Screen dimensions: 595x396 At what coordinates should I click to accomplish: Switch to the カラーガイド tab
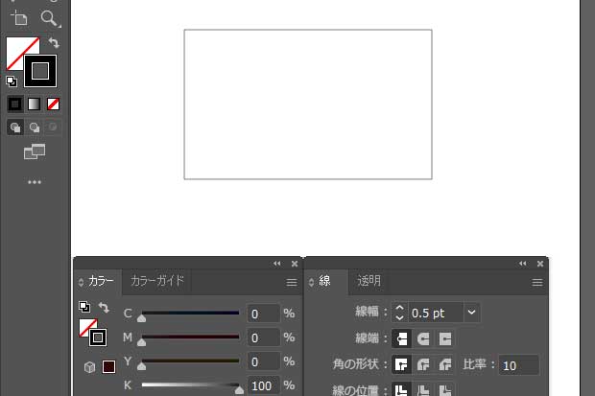coord(157,281)
